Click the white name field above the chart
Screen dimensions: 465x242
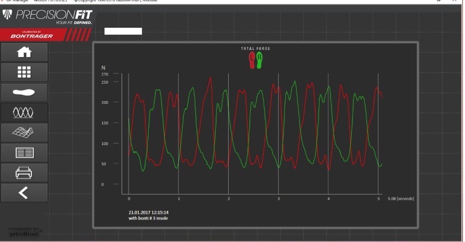click(x=123, y=32)
